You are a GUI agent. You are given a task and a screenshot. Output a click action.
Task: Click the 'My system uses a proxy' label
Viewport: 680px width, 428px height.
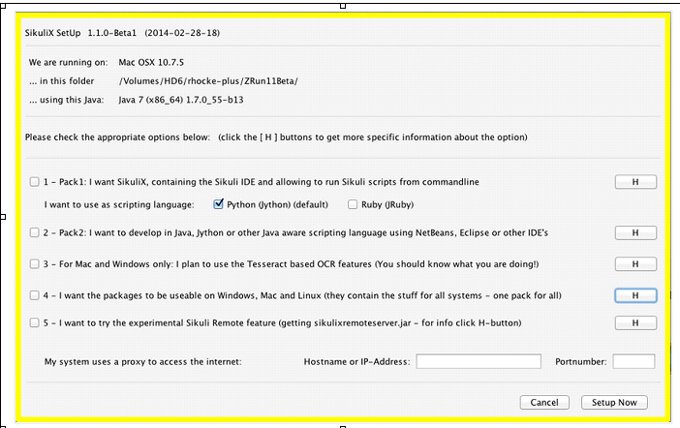(x=142, y=361)
